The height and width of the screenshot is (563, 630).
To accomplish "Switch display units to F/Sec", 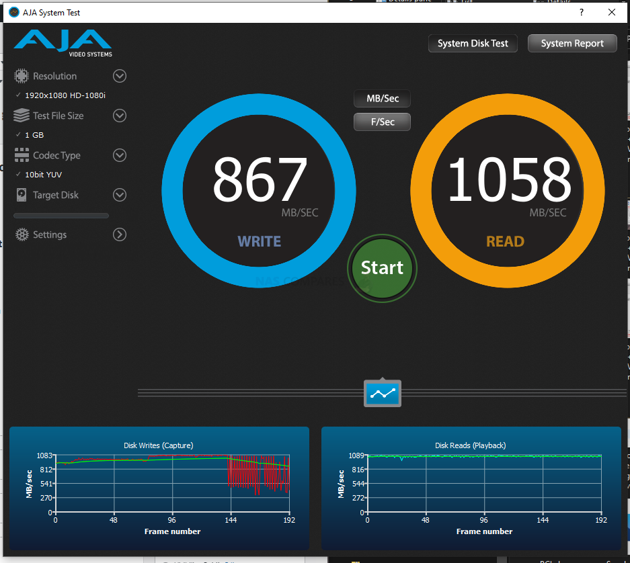I will pos(382,122).
